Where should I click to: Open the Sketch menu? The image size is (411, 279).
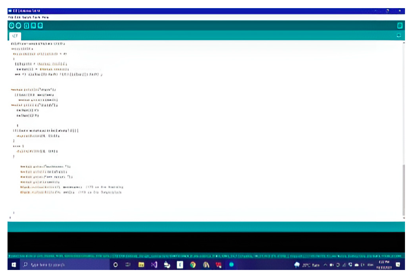click(26, 17)
